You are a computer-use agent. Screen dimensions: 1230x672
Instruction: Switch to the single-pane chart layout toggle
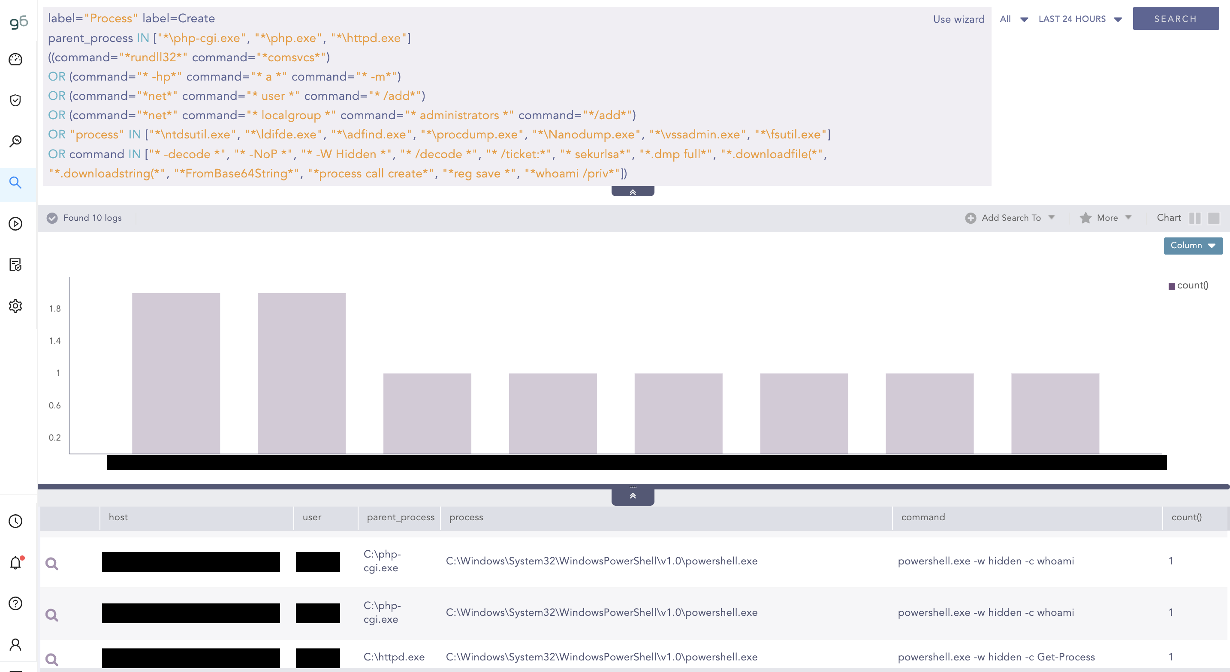tap(1213, 218)
